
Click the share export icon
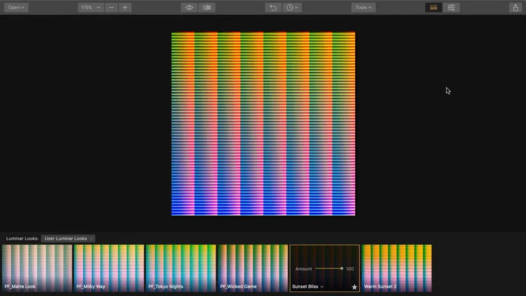pyautogui.click(x=514, y=8)
